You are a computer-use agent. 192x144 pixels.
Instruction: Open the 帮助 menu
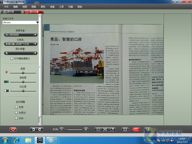click(x=80, y=7)
